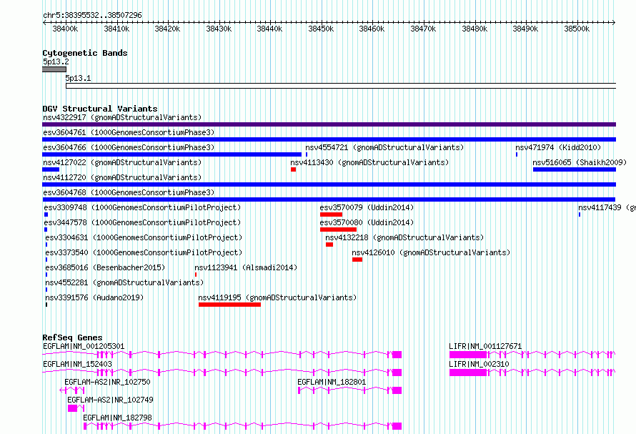Click esv3570079 (Uddin2014) label

pyautogui.click(x=367, y=207)
